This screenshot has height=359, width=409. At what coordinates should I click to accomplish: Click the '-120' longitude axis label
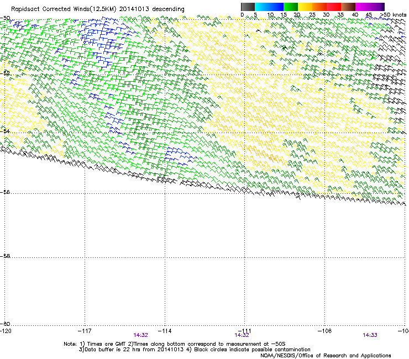(6, 331)
